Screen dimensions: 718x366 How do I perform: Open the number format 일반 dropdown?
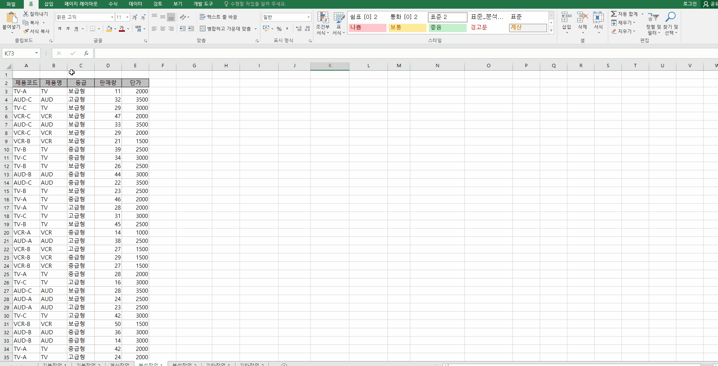point(308,17)
